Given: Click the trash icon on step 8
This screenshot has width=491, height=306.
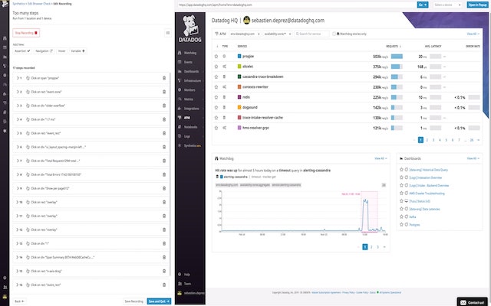Looking at the screenshot, I should pos(164,174).
